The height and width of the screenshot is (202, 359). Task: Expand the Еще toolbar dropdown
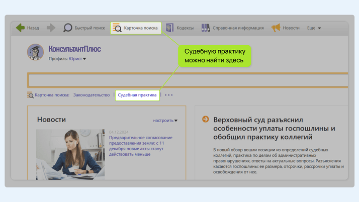pos(314,28)
